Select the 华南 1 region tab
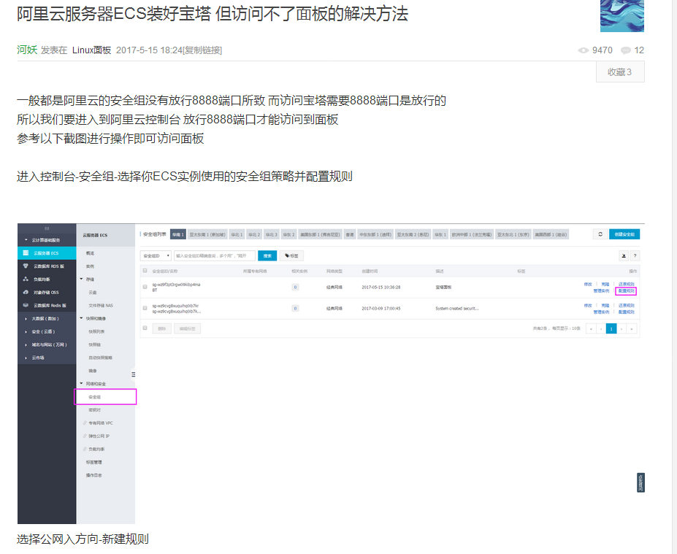The width and height of the screenshot is (677, 554). click(178, 234)
